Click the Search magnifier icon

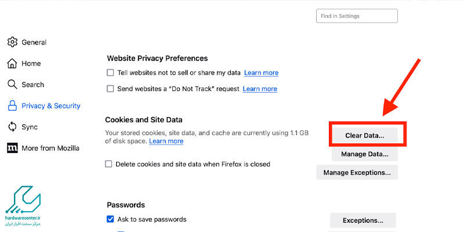(x=12, y=85)
